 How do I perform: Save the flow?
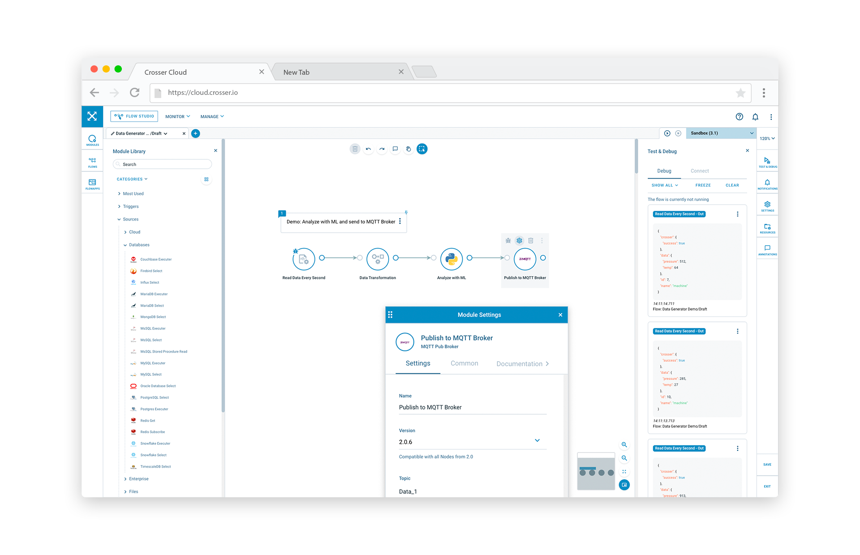click(x=767, y=465)
